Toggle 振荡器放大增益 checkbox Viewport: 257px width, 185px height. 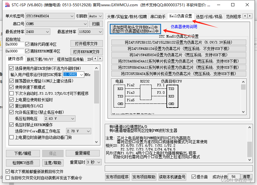11,81
